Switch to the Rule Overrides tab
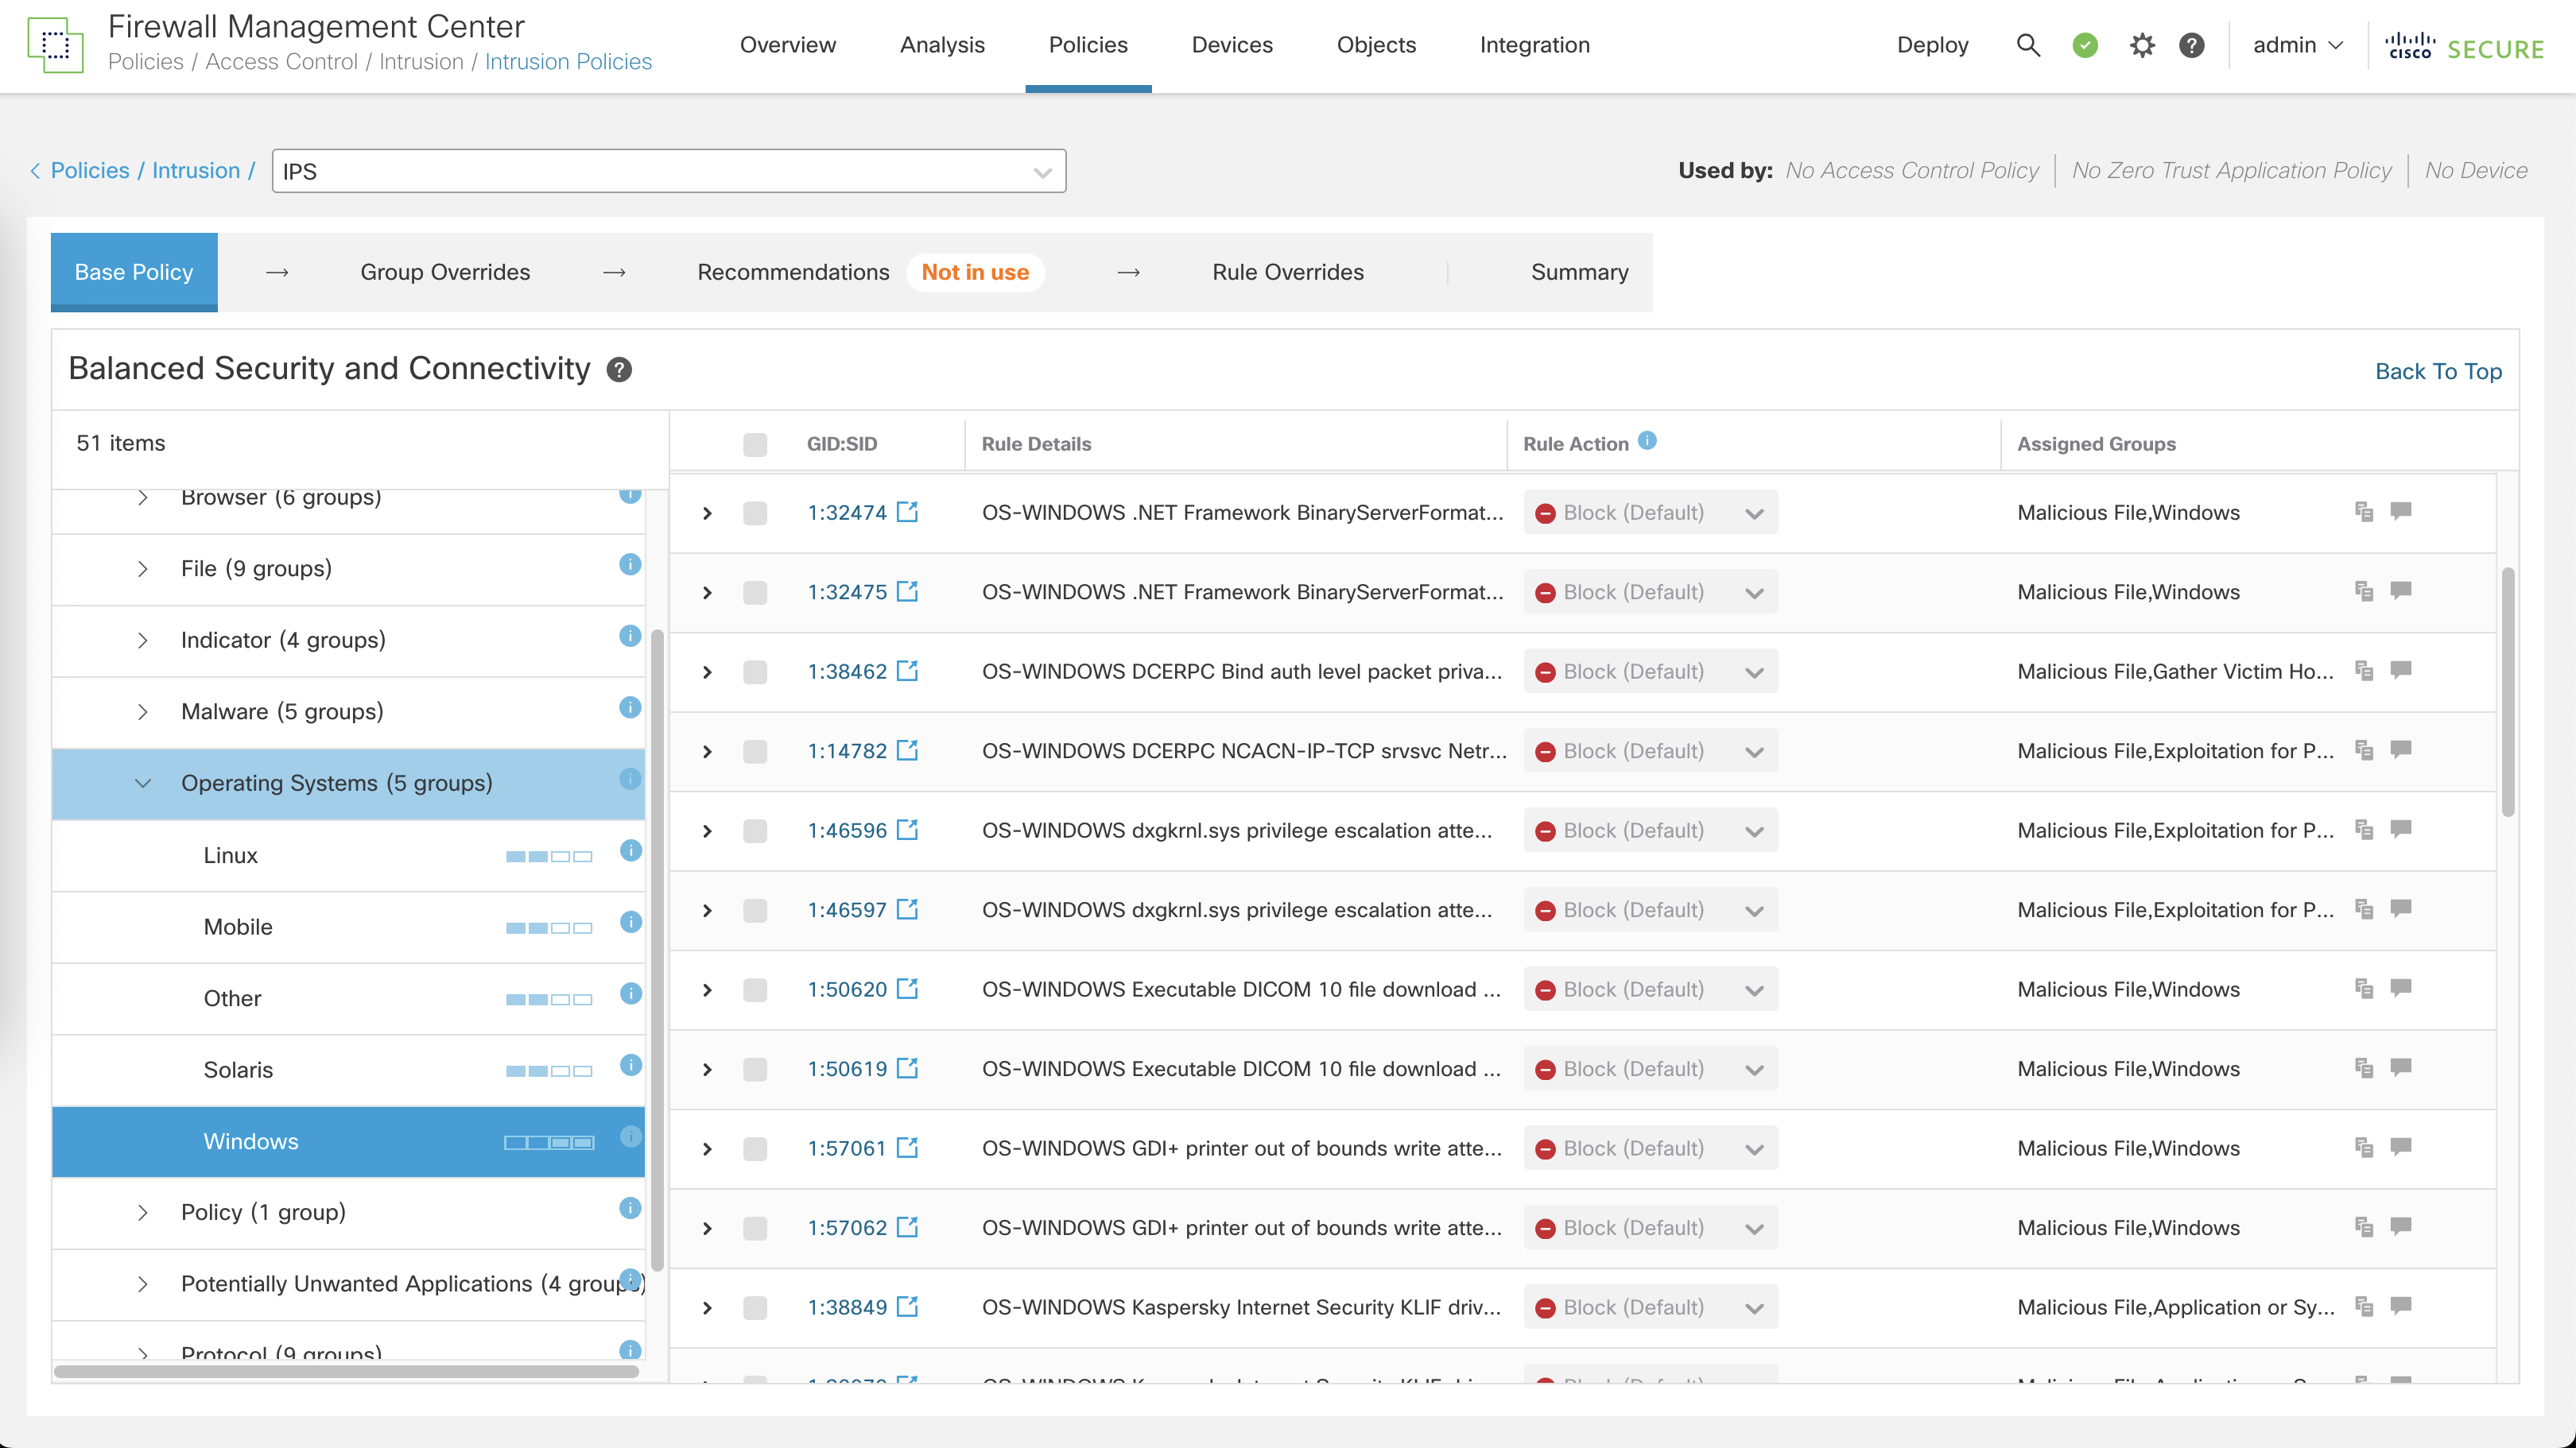The image size is (2576, 1448). click(x=1287, y=272)
